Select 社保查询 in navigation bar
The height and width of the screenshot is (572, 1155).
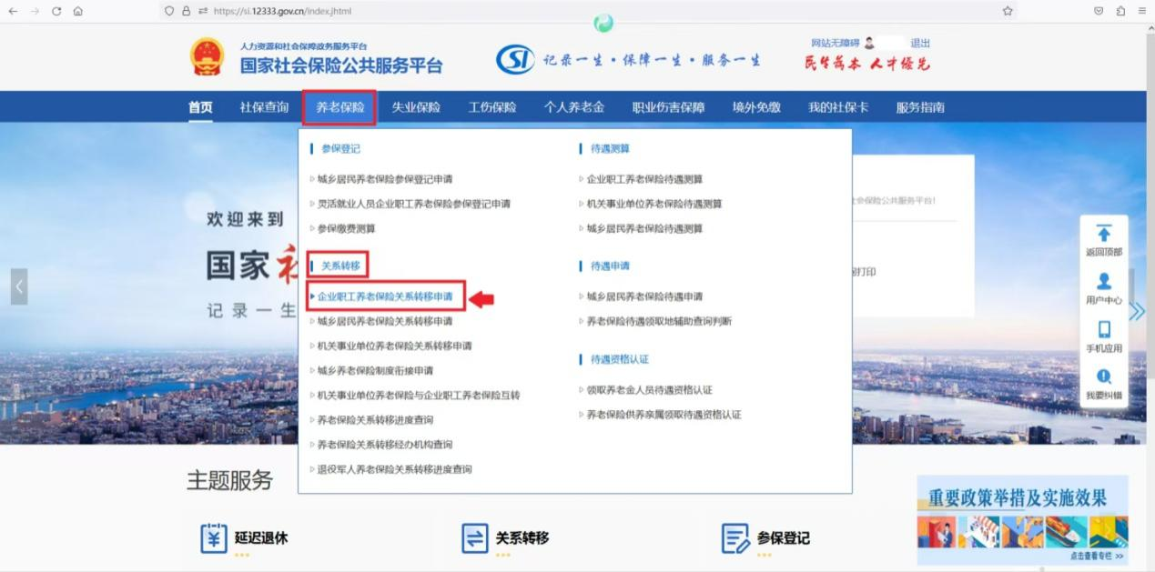click(264, 107)
